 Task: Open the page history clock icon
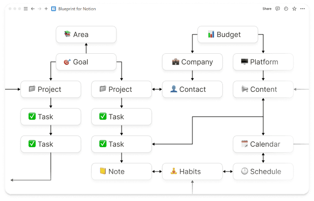pyautogui.click(x=286, y=9)
